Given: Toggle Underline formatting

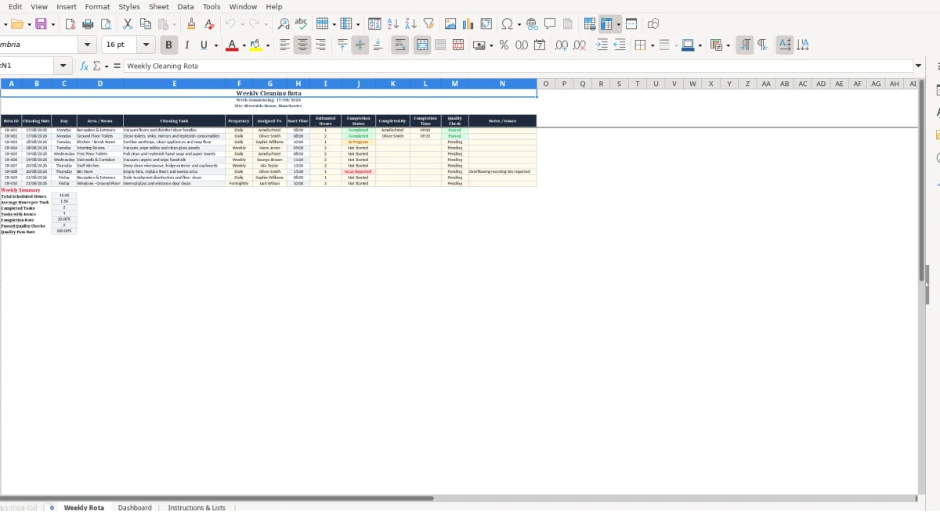Looking at the screenshot, I should (x=204, y=45).
